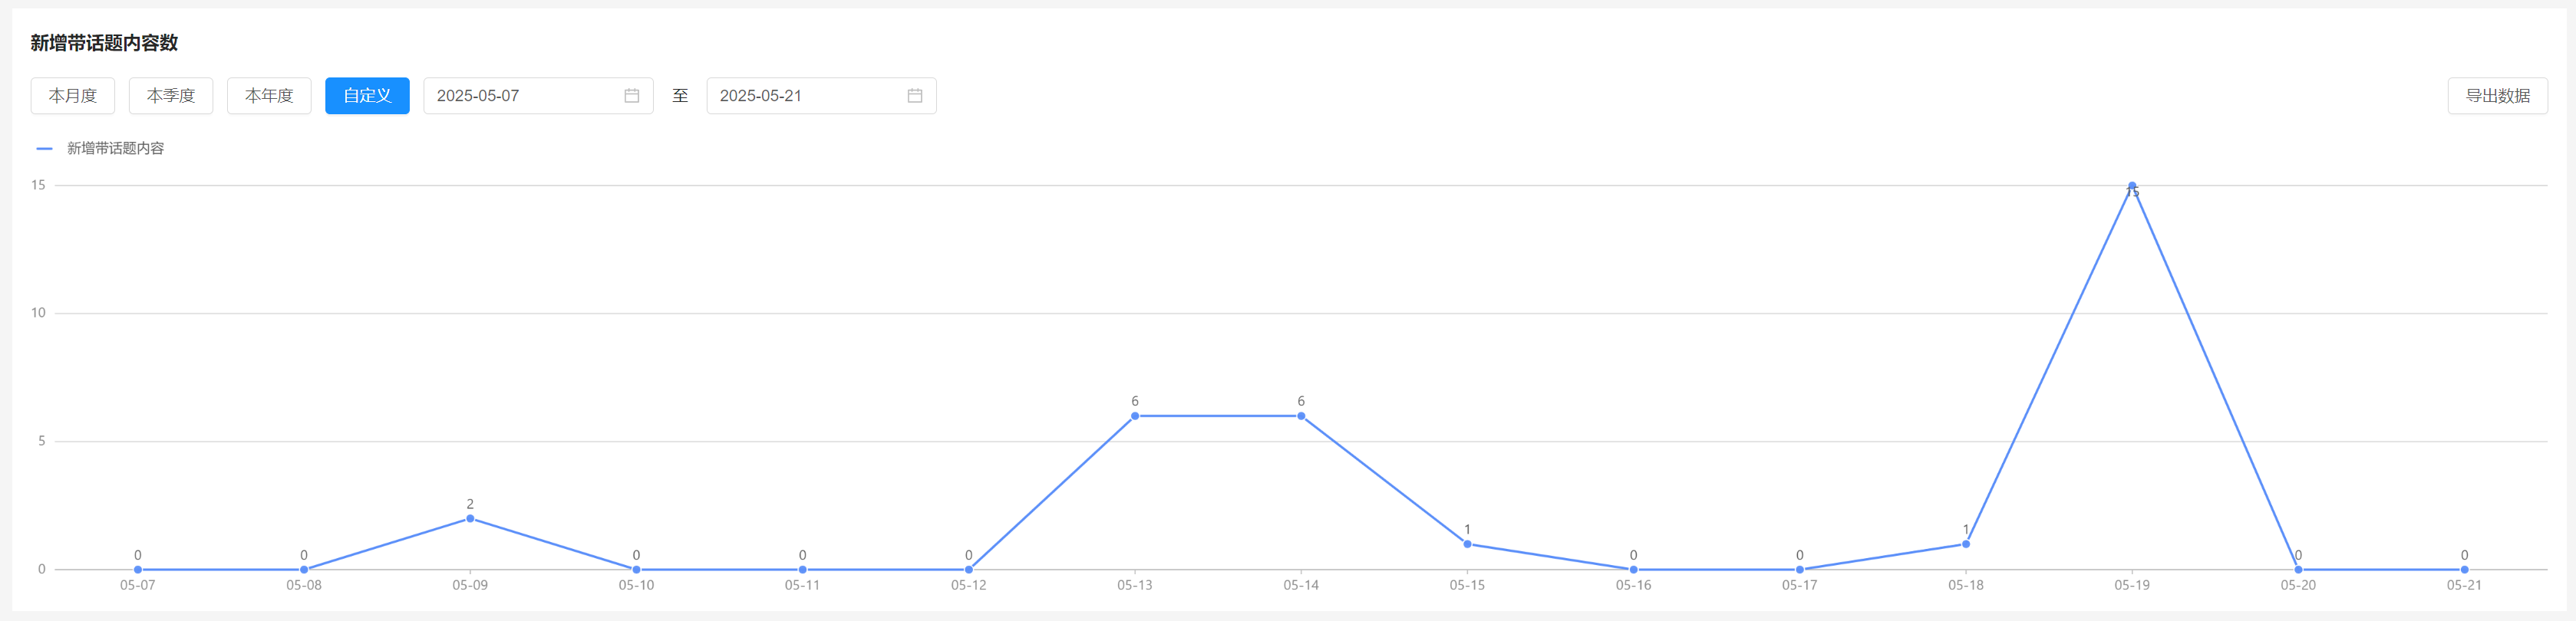Image resolution: width=2576 pixels, height=621 pixels.
Task: Toggle the 新增带话题内容 legend series
Action: [101, 149]
